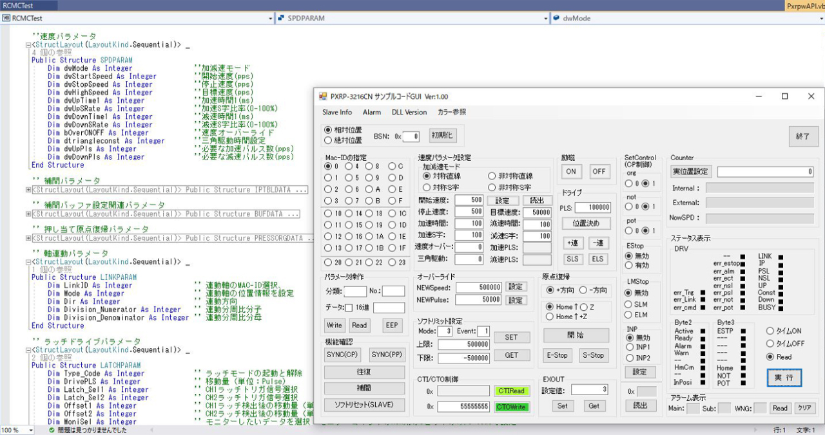Switch to the PxrpwAPI.vb tab
Image resolution: width=825 pixels, height=435 pixels.
804,5
